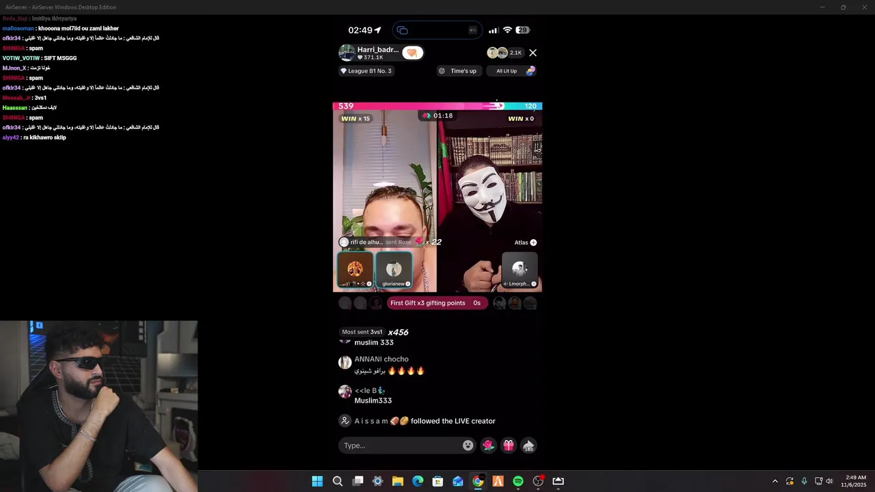Tap the 01:18 battle timer
875x492 pixels.
437,115
